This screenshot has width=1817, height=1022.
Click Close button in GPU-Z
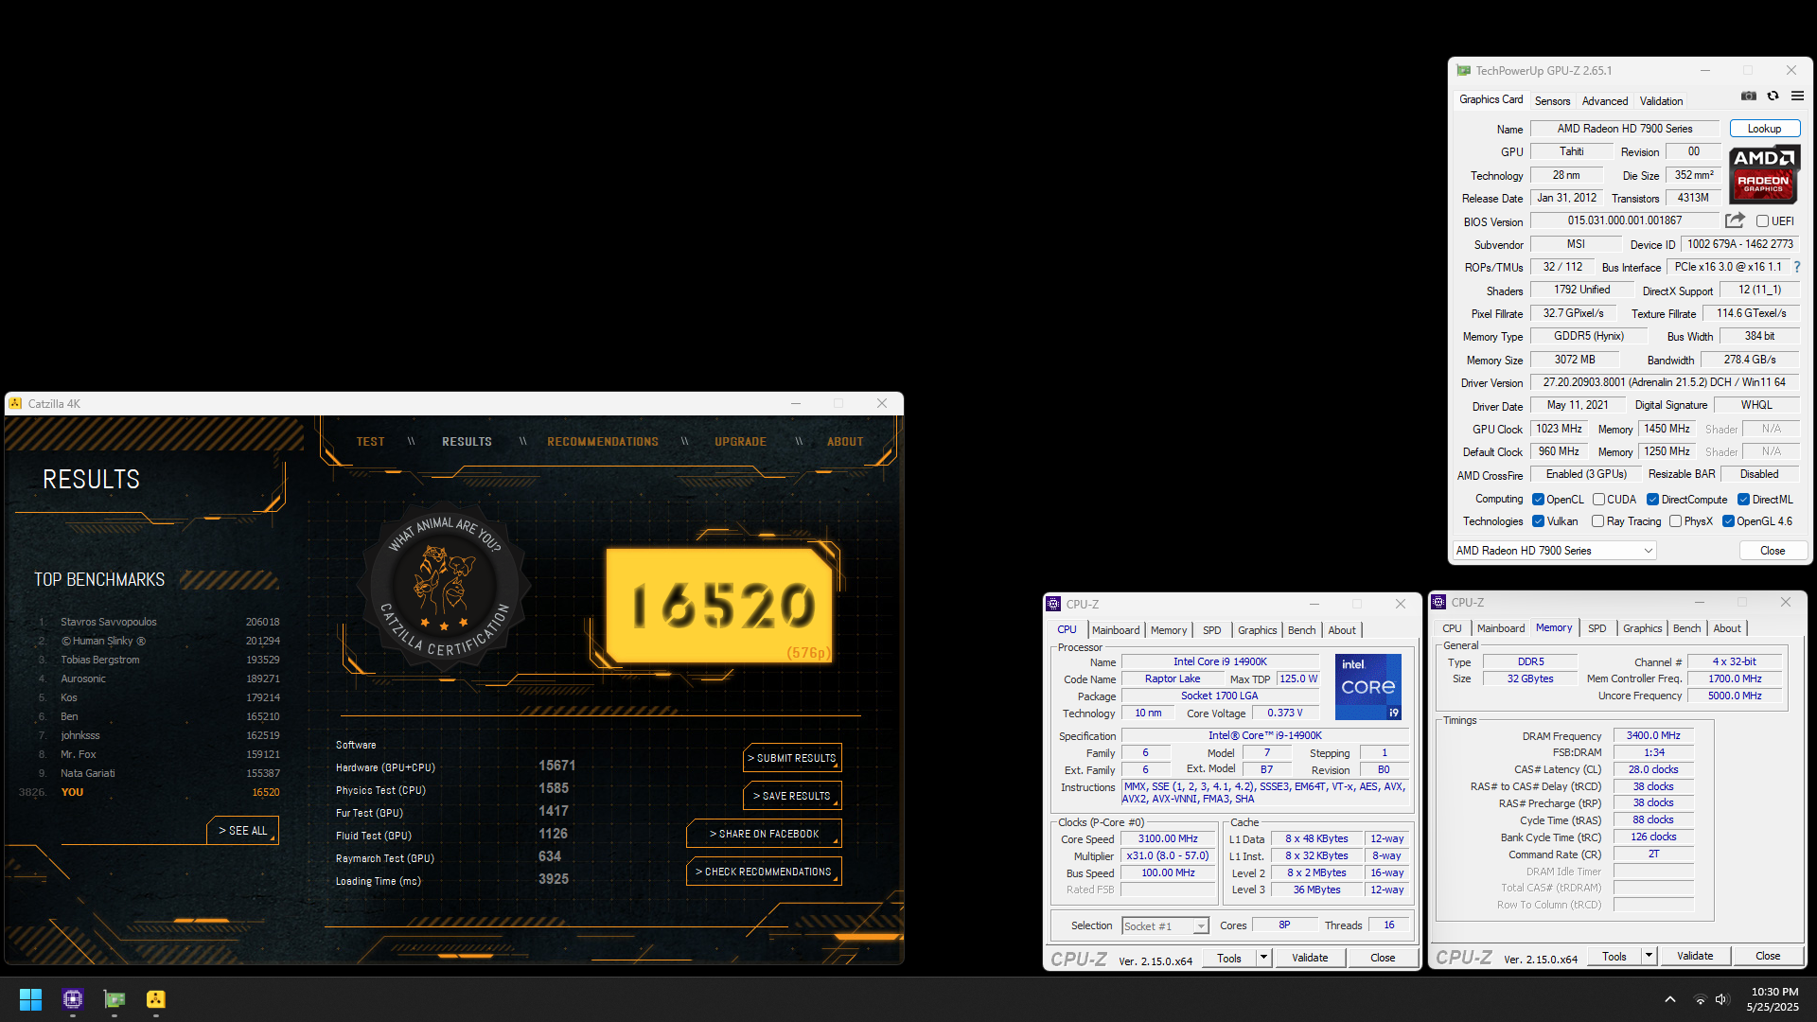[1773, 551]
